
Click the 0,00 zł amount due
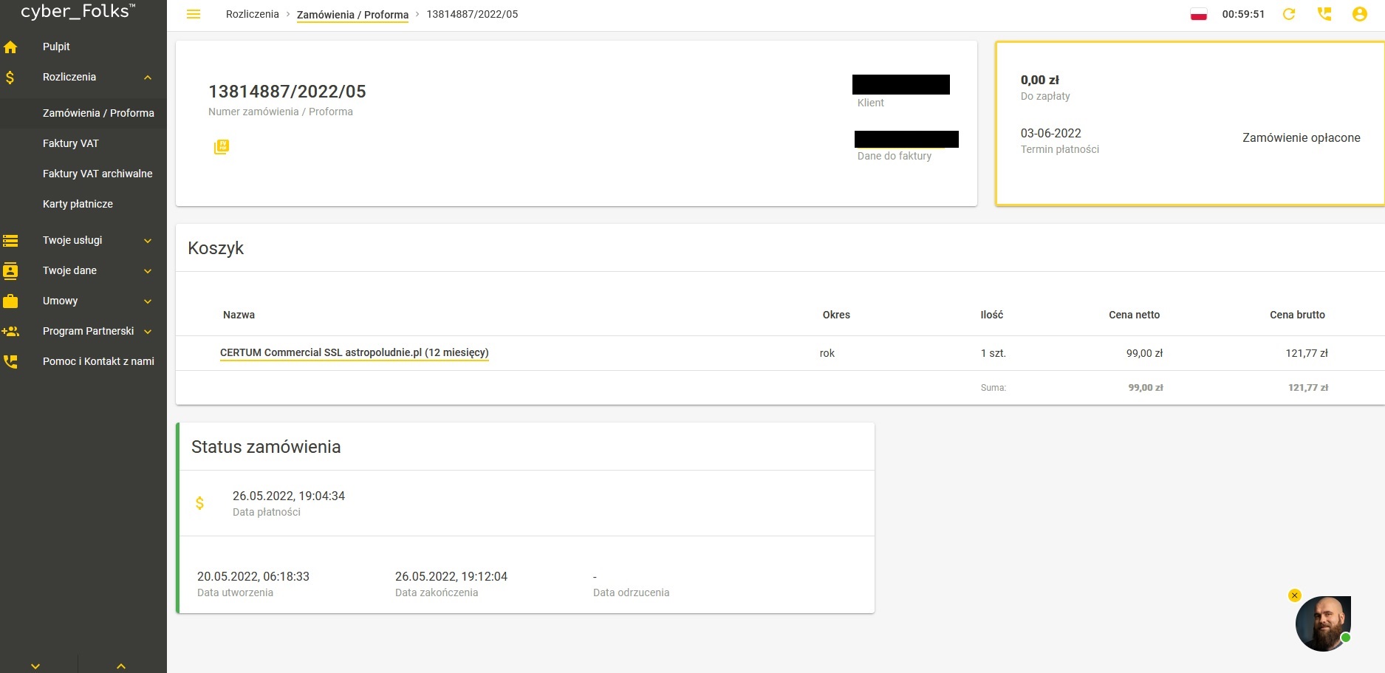1040,80
